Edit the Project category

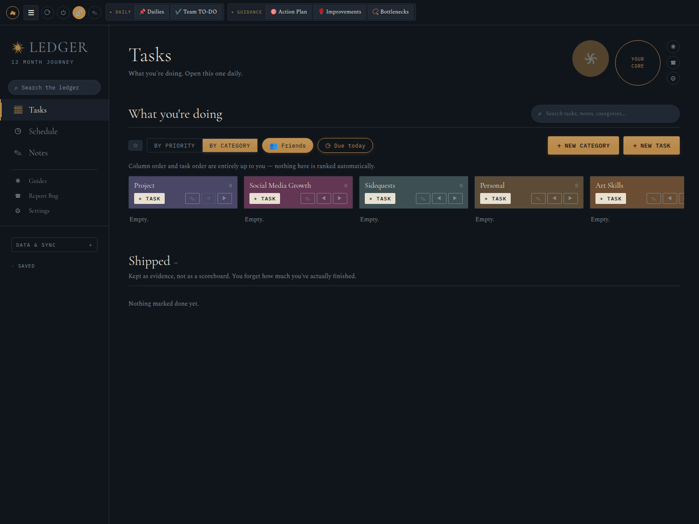pos(193,199)
